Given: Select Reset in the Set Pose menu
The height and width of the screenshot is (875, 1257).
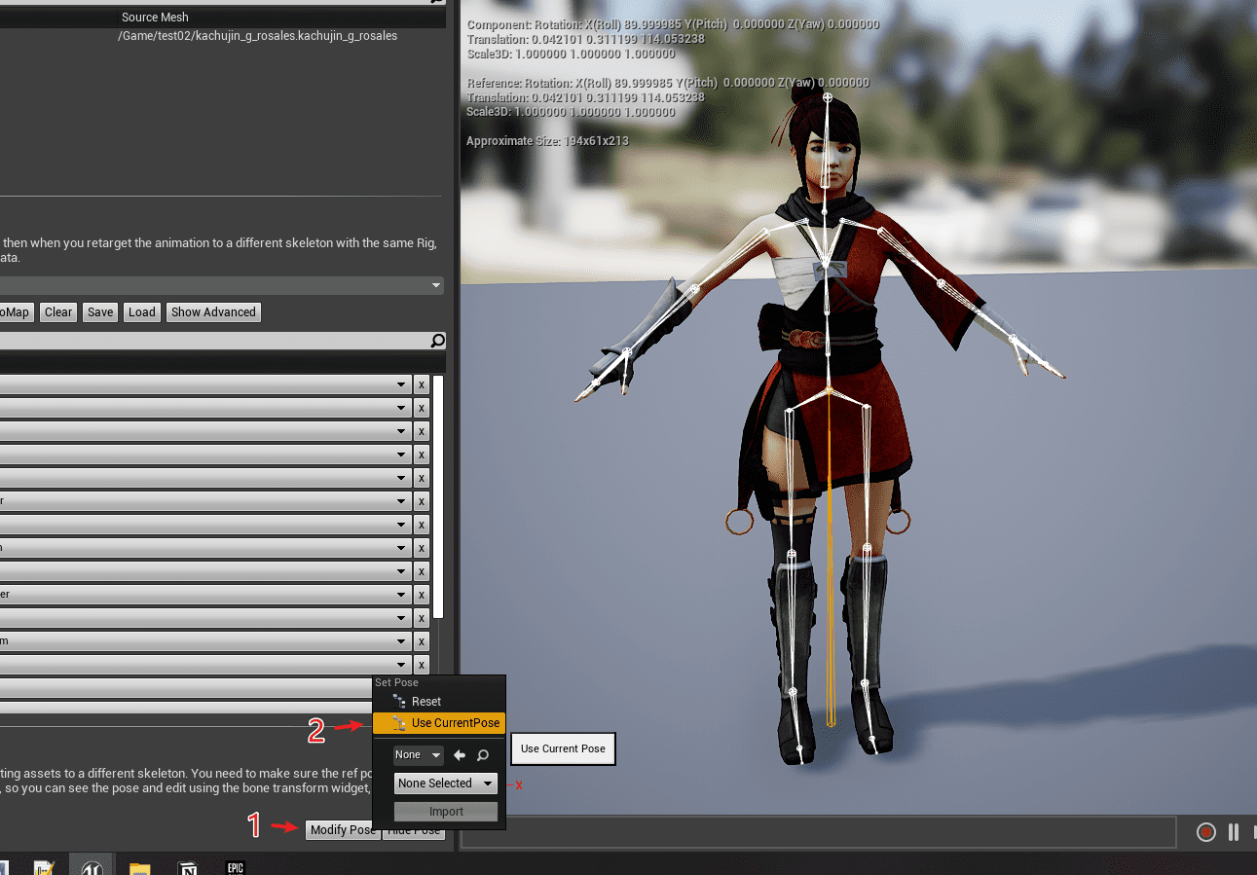Looking at the screenshot, I should 425,701.
